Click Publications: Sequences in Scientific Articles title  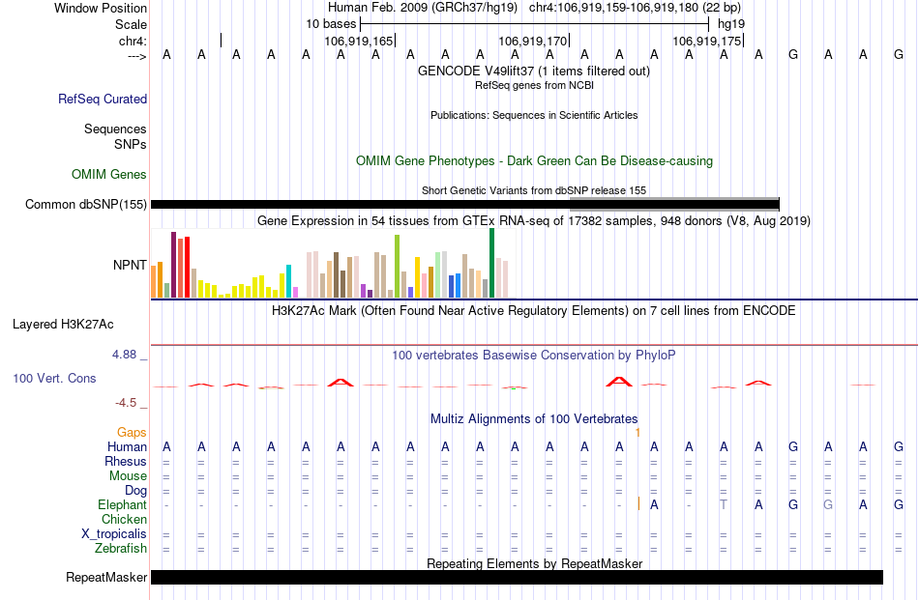tap(534, 115)
